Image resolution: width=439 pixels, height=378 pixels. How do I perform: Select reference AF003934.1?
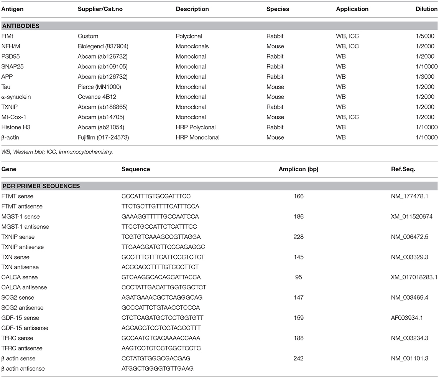point(407,318)
